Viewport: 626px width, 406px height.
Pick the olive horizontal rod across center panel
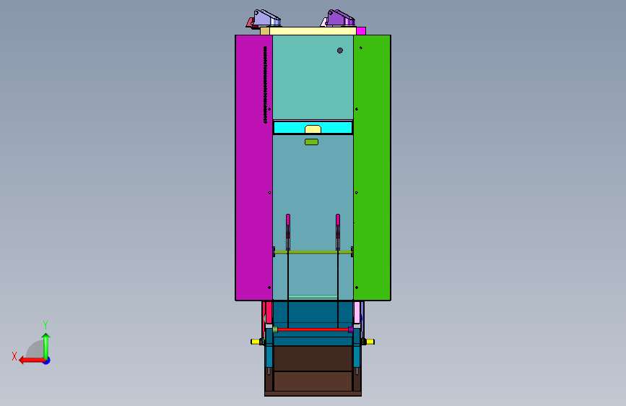(313, 252)
